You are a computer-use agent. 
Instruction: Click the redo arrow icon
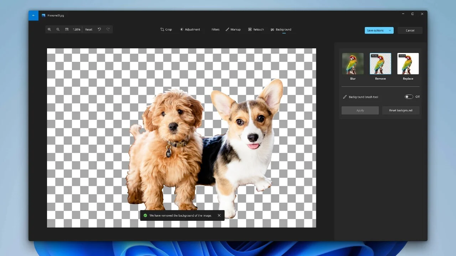[108, 30]
